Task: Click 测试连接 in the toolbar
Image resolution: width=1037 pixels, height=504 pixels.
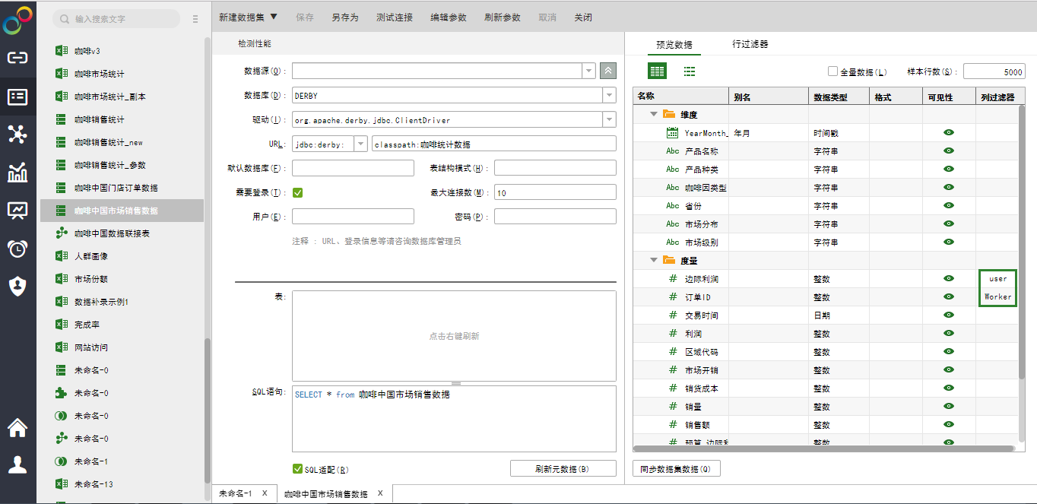Action: click(394, 17)
